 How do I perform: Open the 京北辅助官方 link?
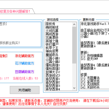click(x=25, y=56)
